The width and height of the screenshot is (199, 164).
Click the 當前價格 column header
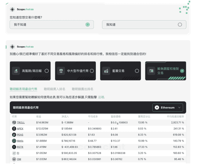(x=116, y=116)
